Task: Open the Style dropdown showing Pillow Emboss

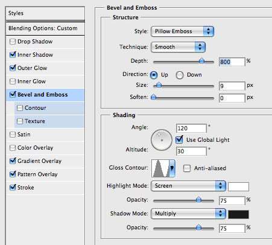Action: point(182,31)
